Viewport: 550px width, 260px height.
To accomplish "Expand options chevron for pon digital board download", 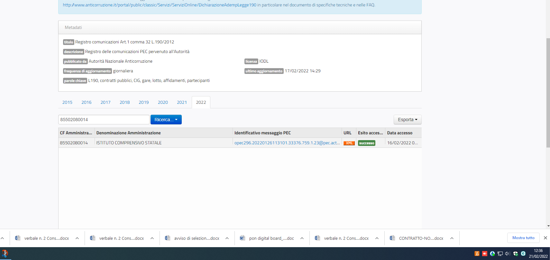I will (x=302, y=238).
